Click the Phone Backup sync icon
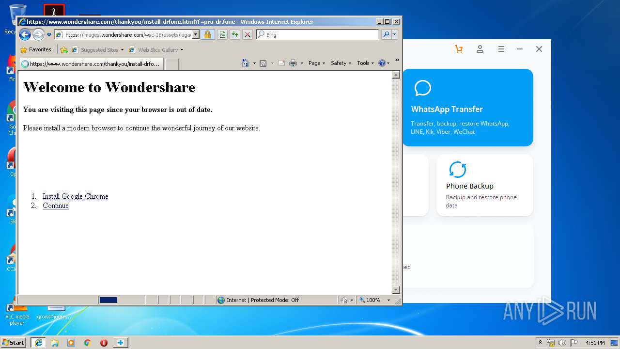 click(457, 170)
